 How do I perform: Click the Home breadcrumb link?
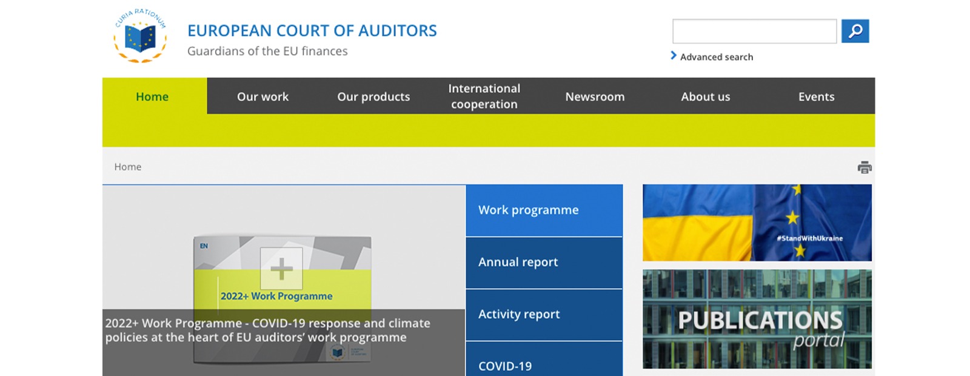[128, 167]
